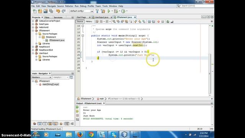Select IfStatement.java in Projects tree
The image size is (245, 138).
pyautogui.click(x=57, y=40)
